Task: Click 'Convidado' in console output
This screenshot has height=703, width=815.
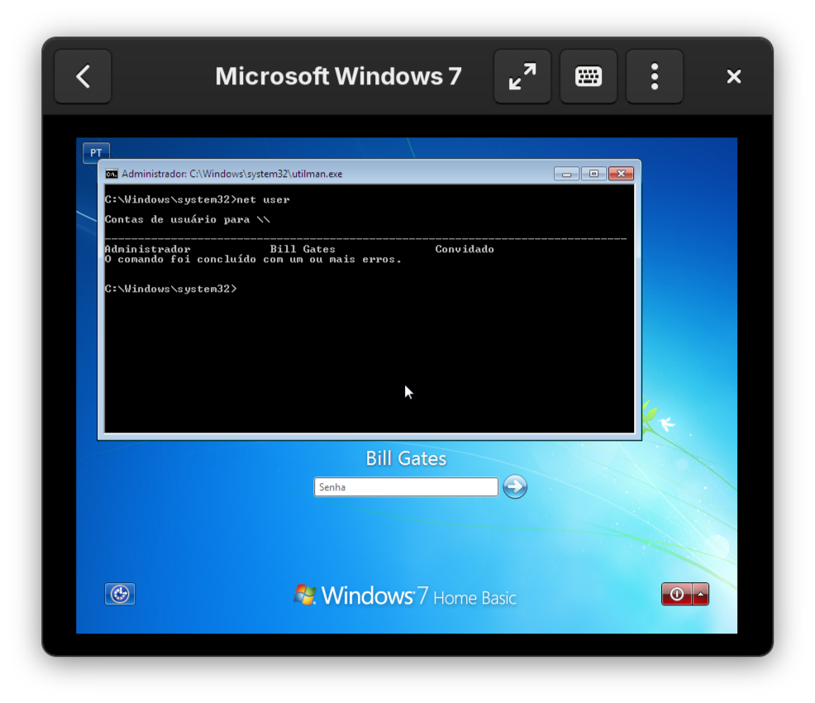Action: tap(465, 249)
